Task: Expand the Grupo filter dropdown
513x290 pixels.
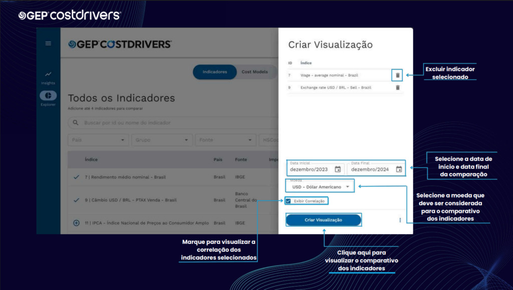Action: 162,140
